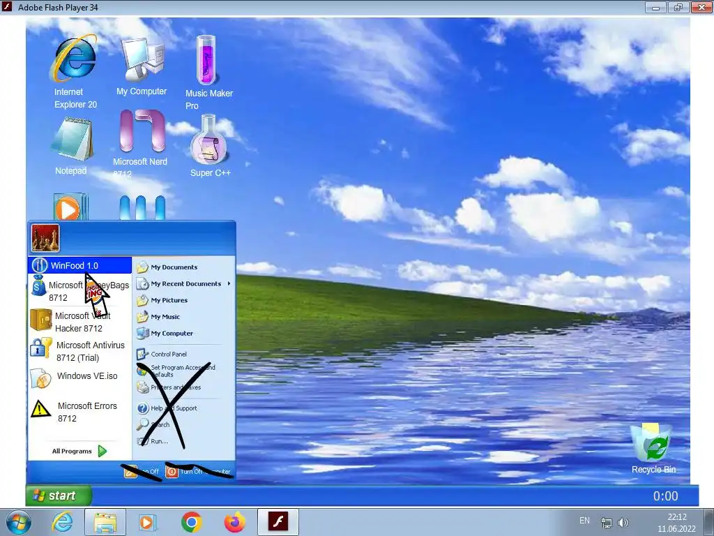Click WinFood 1.0 fork and knife icon

tap(40, 265)
